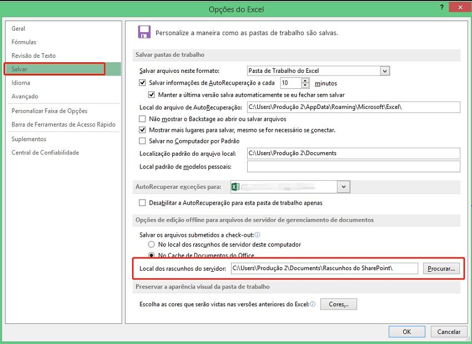The height and width of the screenshot is (344, 472).
Task: Close the Opções do Excel dialog
Action: pyautogui.click(x=460, y=7)
